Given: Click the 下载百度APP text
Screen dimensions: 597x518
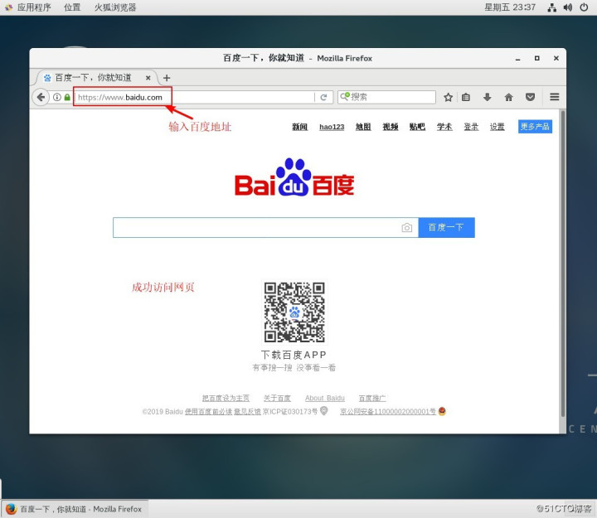Looking at the screenshot, I should (294, 355).
